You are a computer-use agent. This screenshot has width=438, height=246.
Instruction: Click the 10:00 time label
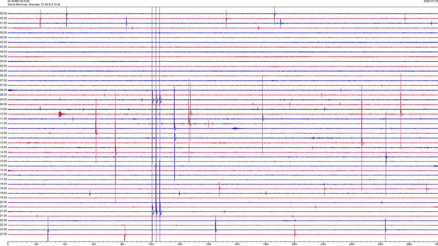pos(3,109)
